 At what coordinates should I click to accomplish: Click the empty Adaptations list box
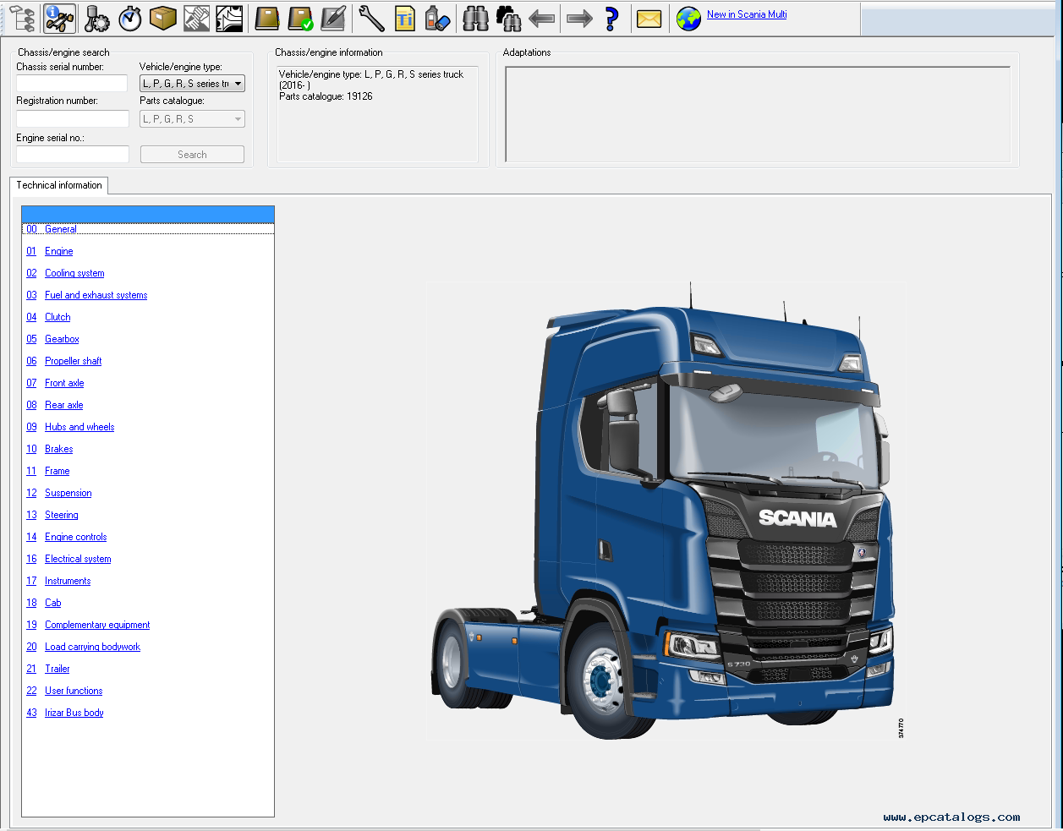click(758, 114)
